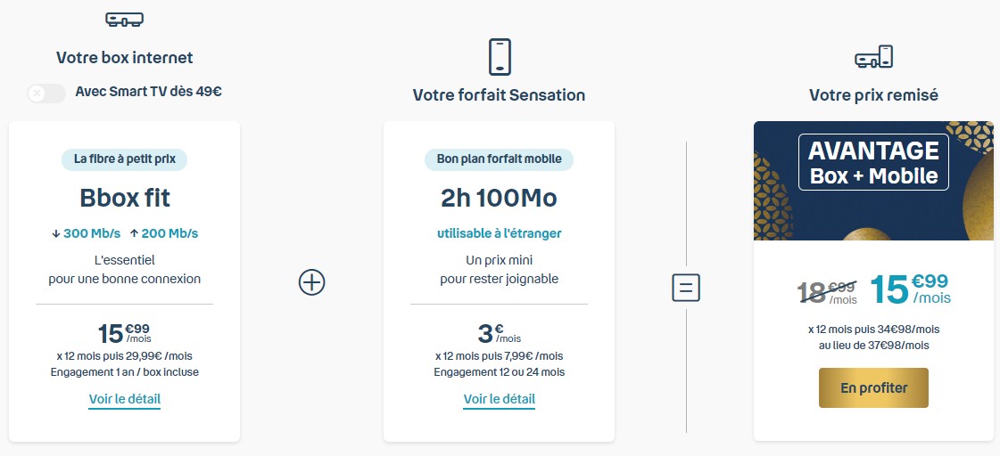Click the AVANTAGE Box + Mobile banner

[873, 162]
